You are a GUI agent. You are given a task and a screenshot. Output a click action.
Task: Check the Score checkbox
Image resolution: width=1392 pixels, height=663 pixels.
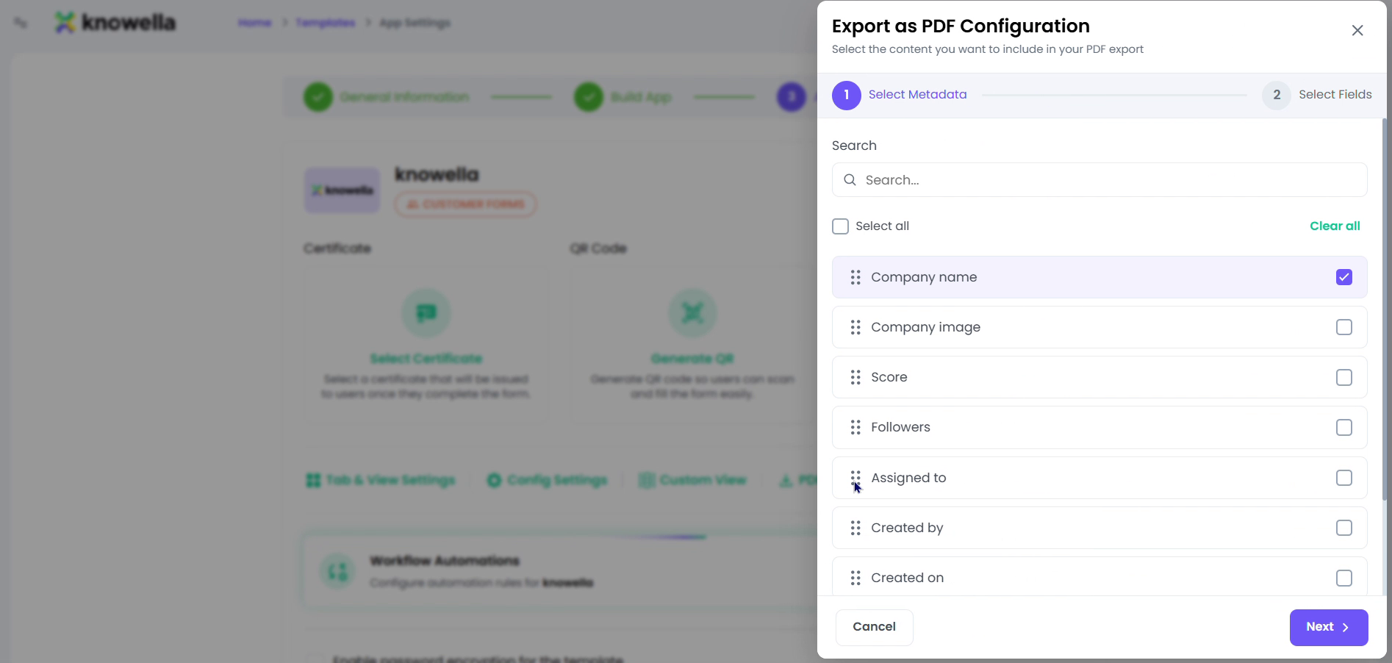pos(1344,377)
